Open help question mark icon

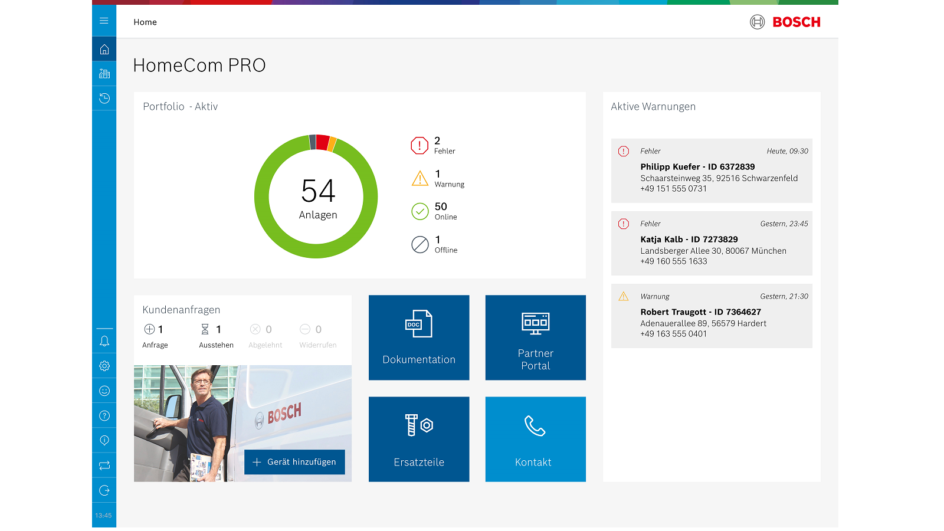coord(104,415)
